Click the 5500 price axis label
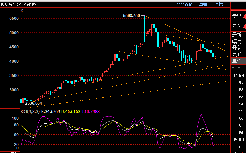 (14, 19)
